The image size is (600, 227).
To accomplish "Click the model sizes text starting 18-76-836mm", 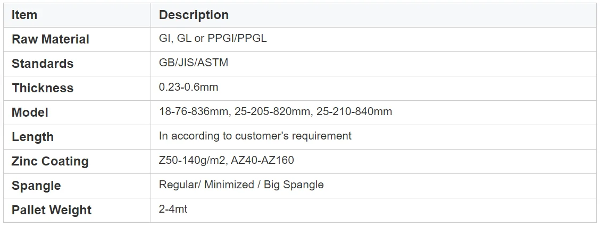I will click(275, 112).
